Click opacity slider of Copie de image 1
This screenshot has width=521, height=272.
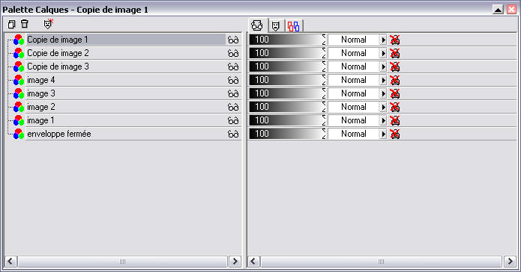pyautogui.click(x=288, y=40)
